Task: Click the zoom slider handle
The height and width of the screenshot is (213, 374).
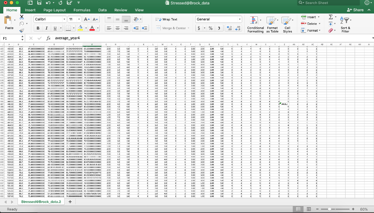Action: [329, 209]
